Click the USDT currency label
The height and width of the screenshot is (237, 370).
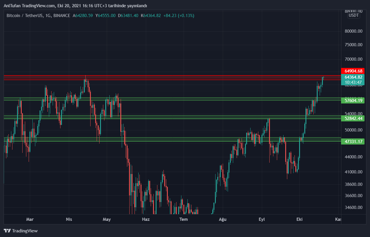click(x=354, y=15)
